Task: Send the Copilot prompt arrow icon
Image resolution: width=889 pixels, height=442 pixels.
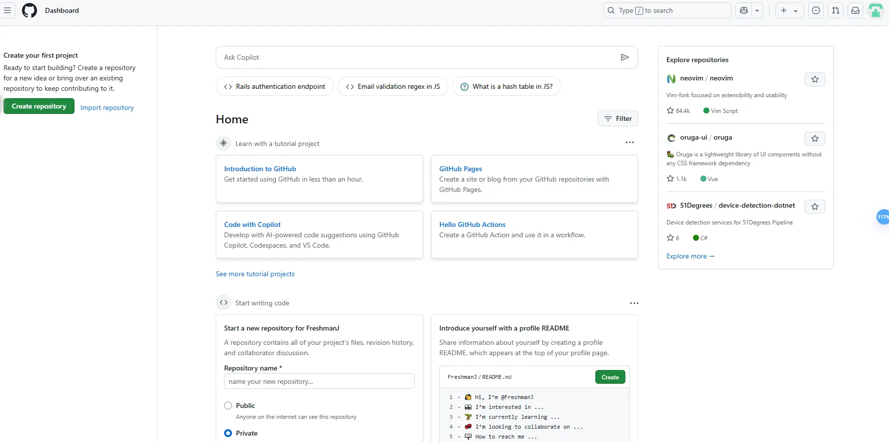Action: click(x=624, y=57)
